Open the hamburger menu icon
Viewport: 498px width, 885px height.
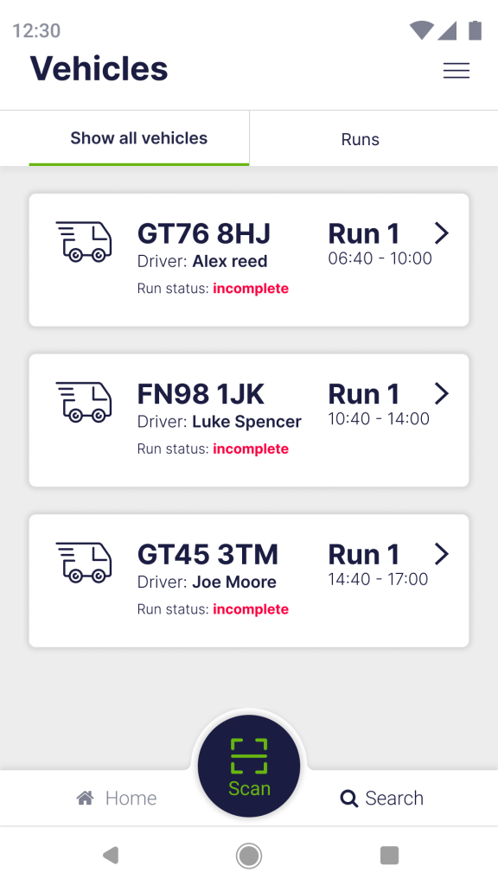(x=456, y=70)
